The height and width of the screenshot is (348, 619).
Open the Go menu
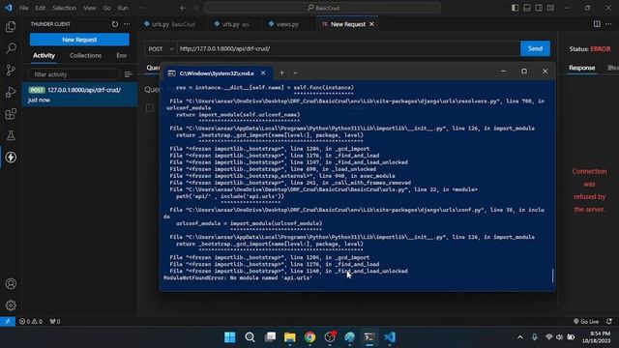106,8
